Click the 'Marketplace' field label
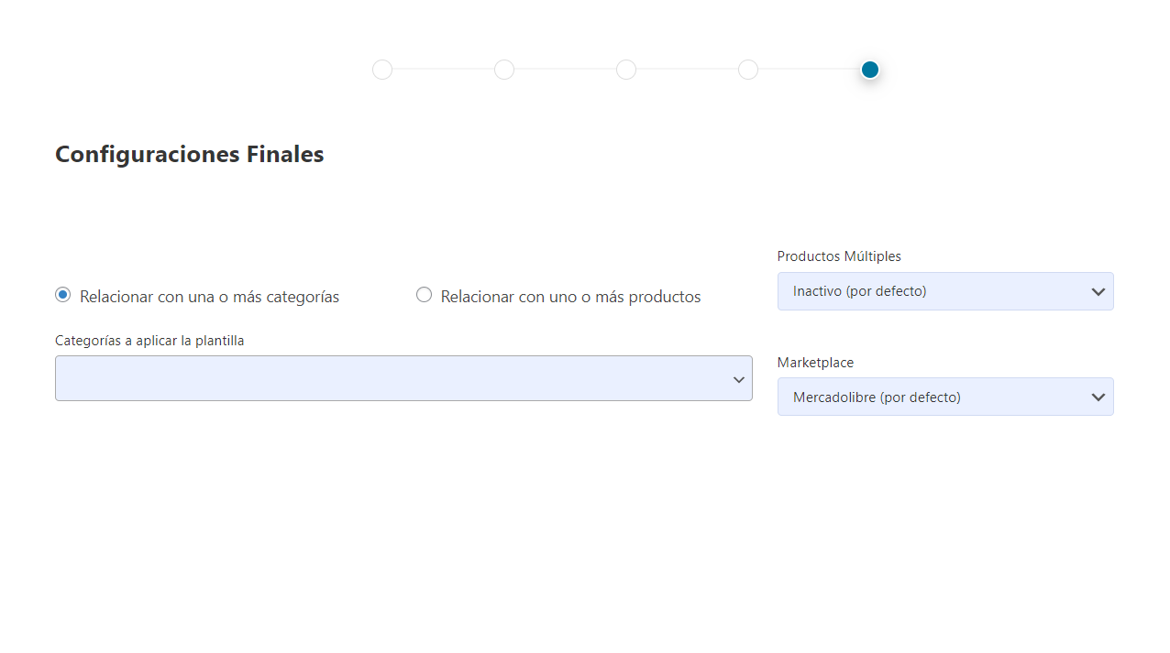Screen dimensions: 1170x653 (815, 363)
